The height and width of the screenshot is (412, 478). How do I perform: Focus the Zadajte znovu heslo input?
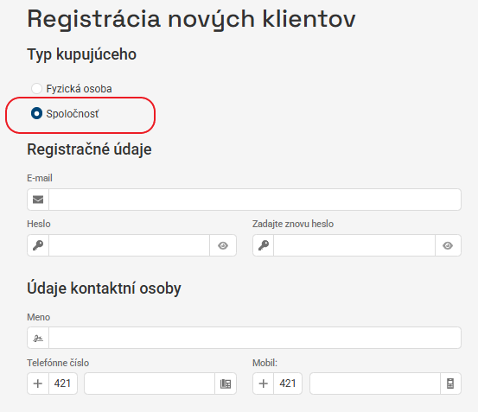[354, 245]
